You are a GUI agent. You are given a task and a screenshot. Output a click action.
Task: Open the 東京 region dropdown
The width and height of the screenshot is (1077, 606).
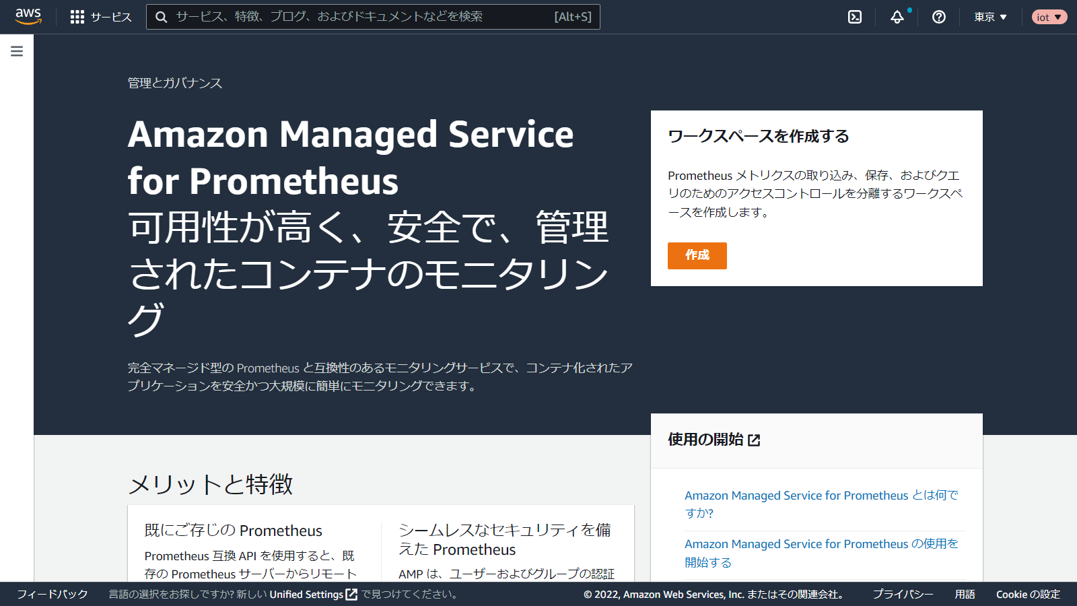tap(990, 17)
